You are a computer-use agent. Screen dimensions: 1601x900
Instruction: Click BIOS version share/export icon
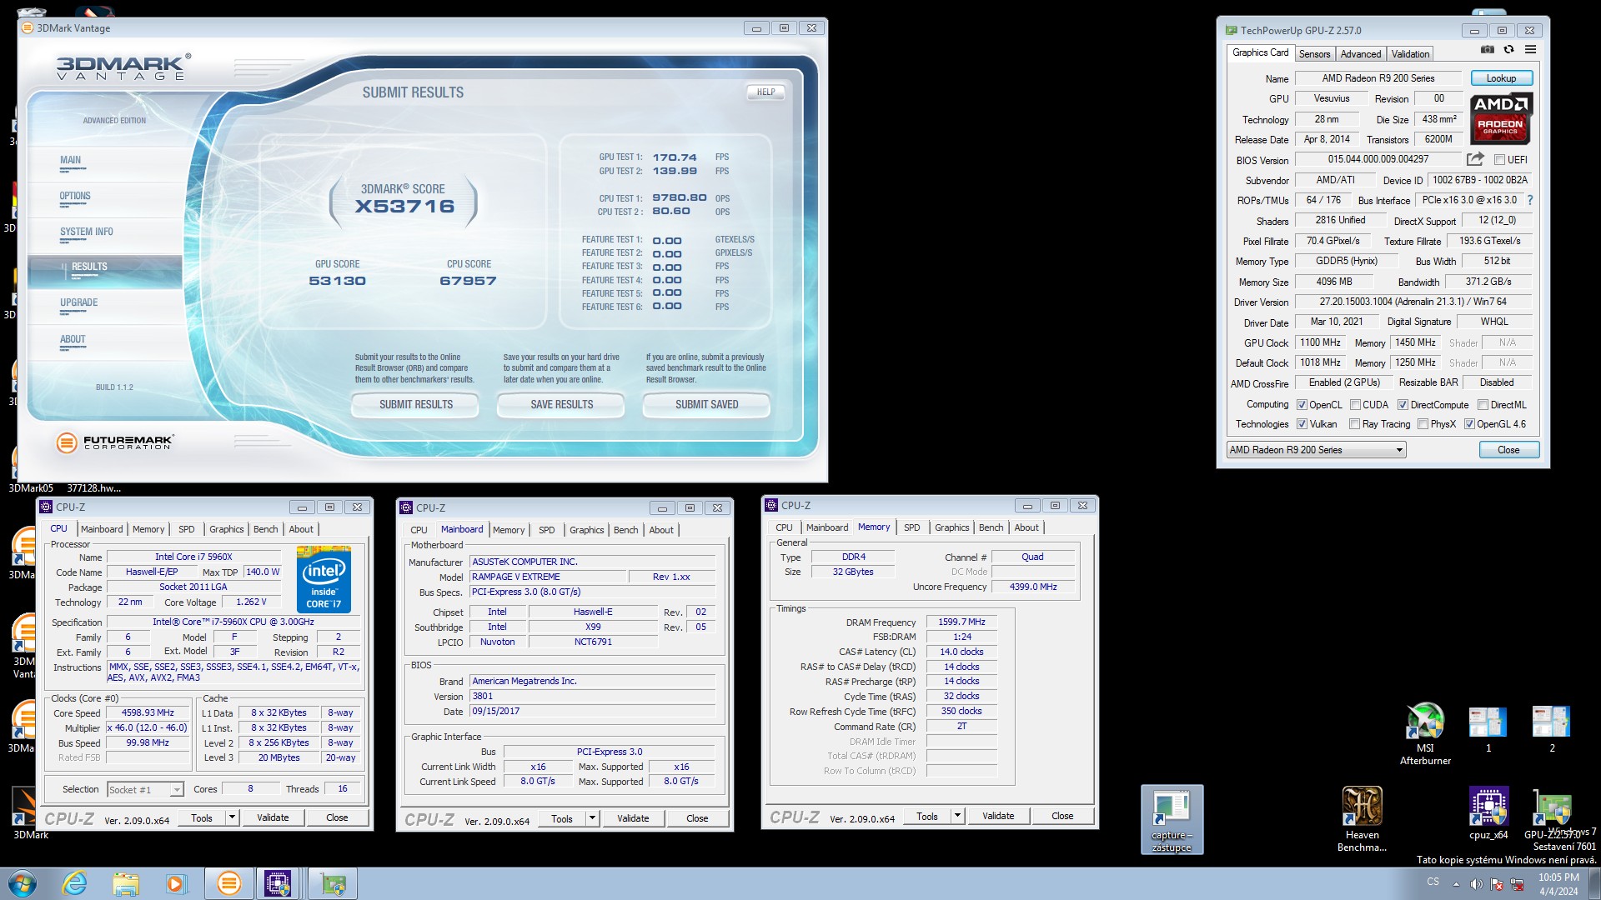[x=1475, y=159]
